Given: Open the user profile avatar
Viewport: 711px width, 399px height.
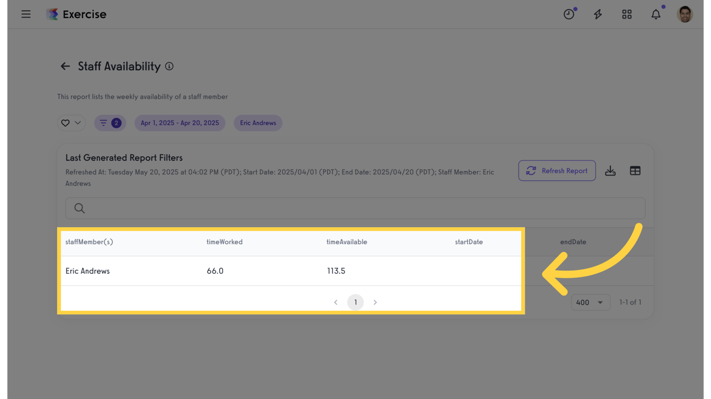Looking at the screenshot, I should pos(684,15).
